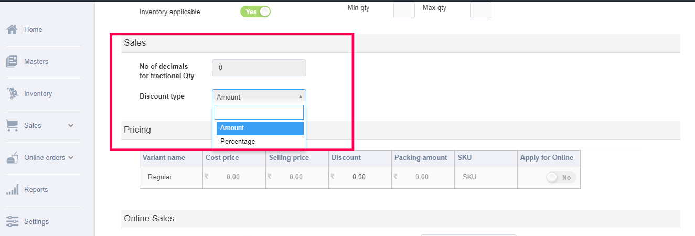Viewport: 695px width, 236px height.
Task: Focus the Max qty input box
Action: pos(480,9)
